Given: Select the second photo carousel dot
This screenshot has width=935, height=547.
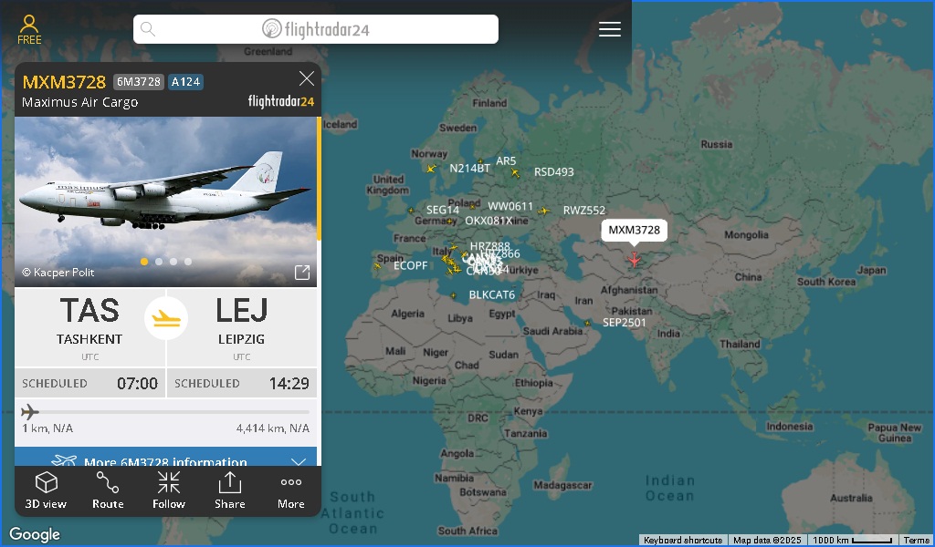Looking at the screenshot, I should [x=159, y=262].
